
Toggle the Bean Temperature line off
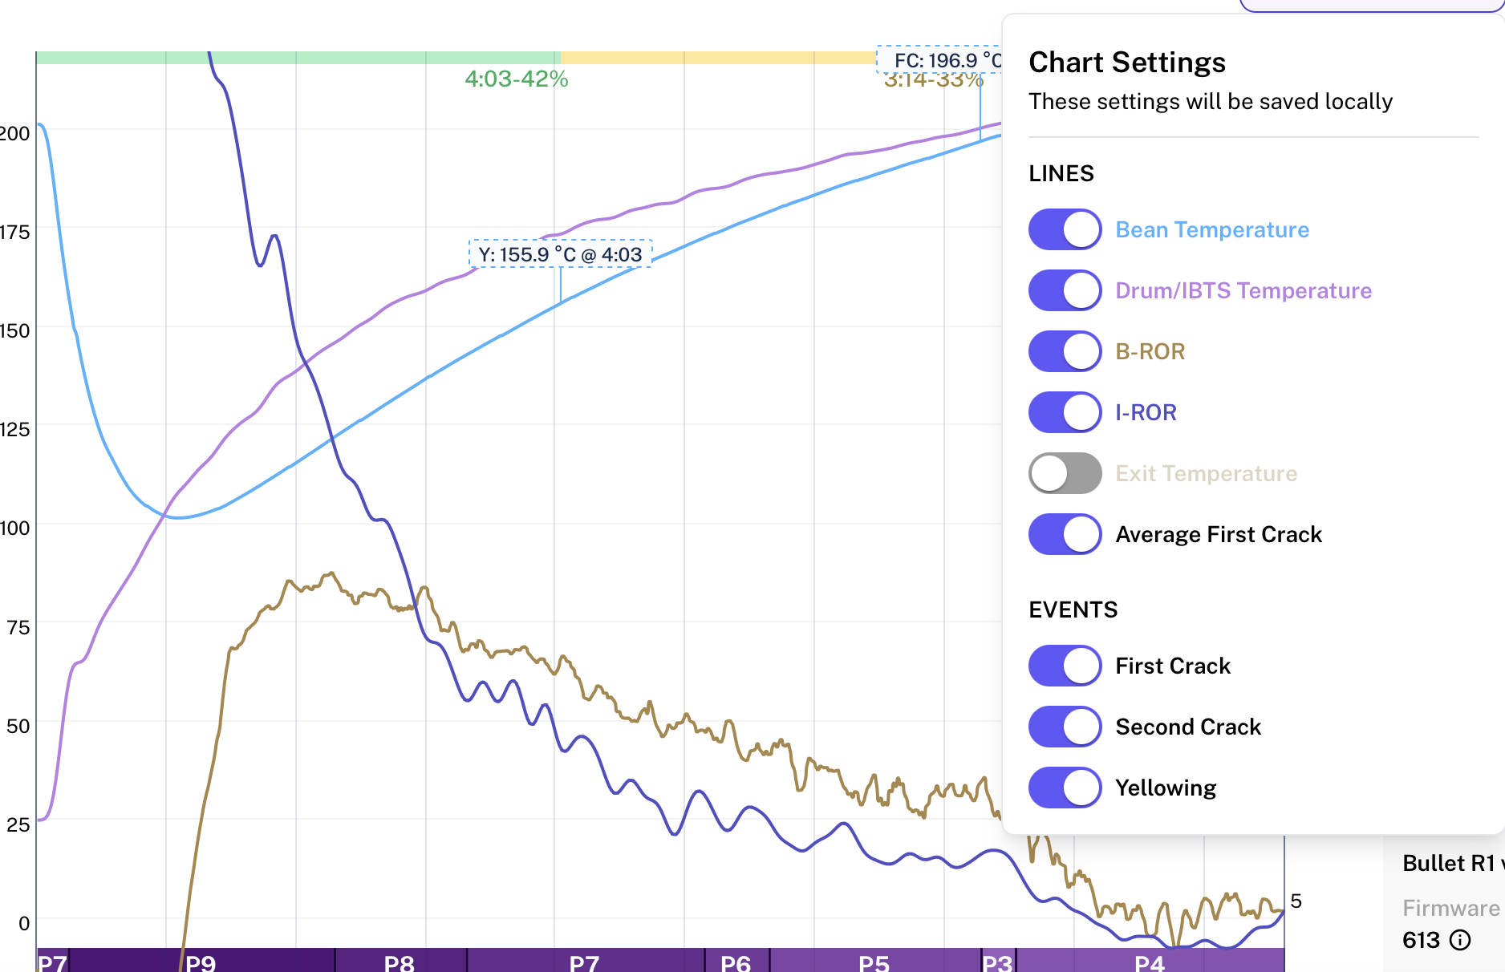pyautogui.click(x=1065, y=230)
